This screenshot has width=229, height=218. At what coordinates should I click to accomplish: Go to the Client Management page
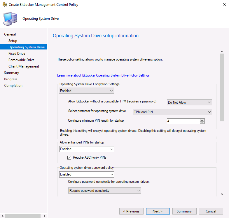[24, 66]
